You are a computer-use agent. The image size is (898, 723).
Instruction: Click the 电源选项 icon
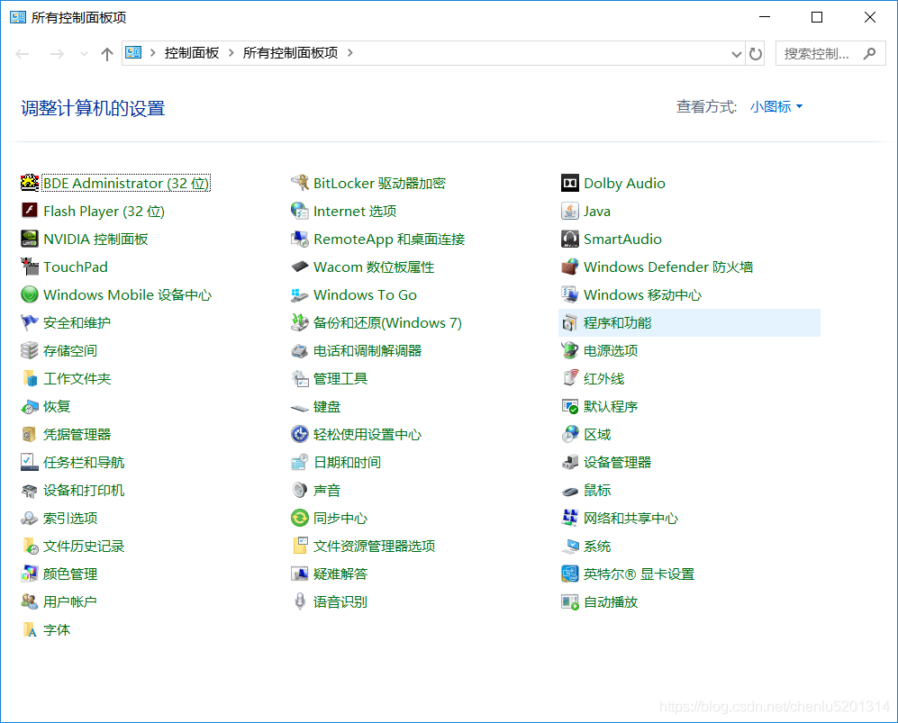coord(570,350)
